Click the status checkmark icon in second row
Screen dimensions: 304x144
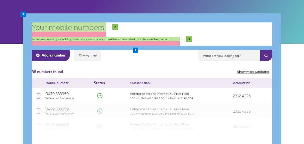coord(100,111)
